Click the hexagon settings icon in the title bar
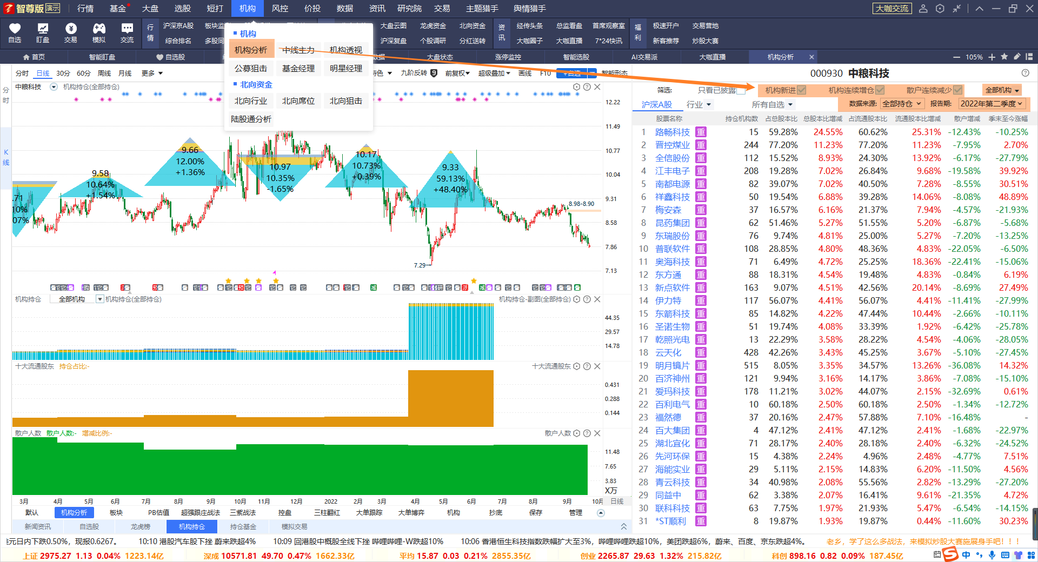1038x562 pixels. (x=940, y=9)
